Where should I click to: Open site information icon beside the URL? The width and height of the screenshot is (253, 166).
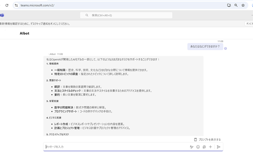pyautogui.click(x=16, y=5)
